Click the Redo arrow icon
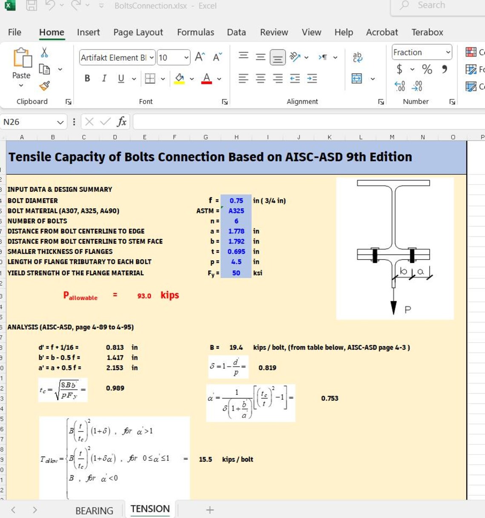 point(76,5)
